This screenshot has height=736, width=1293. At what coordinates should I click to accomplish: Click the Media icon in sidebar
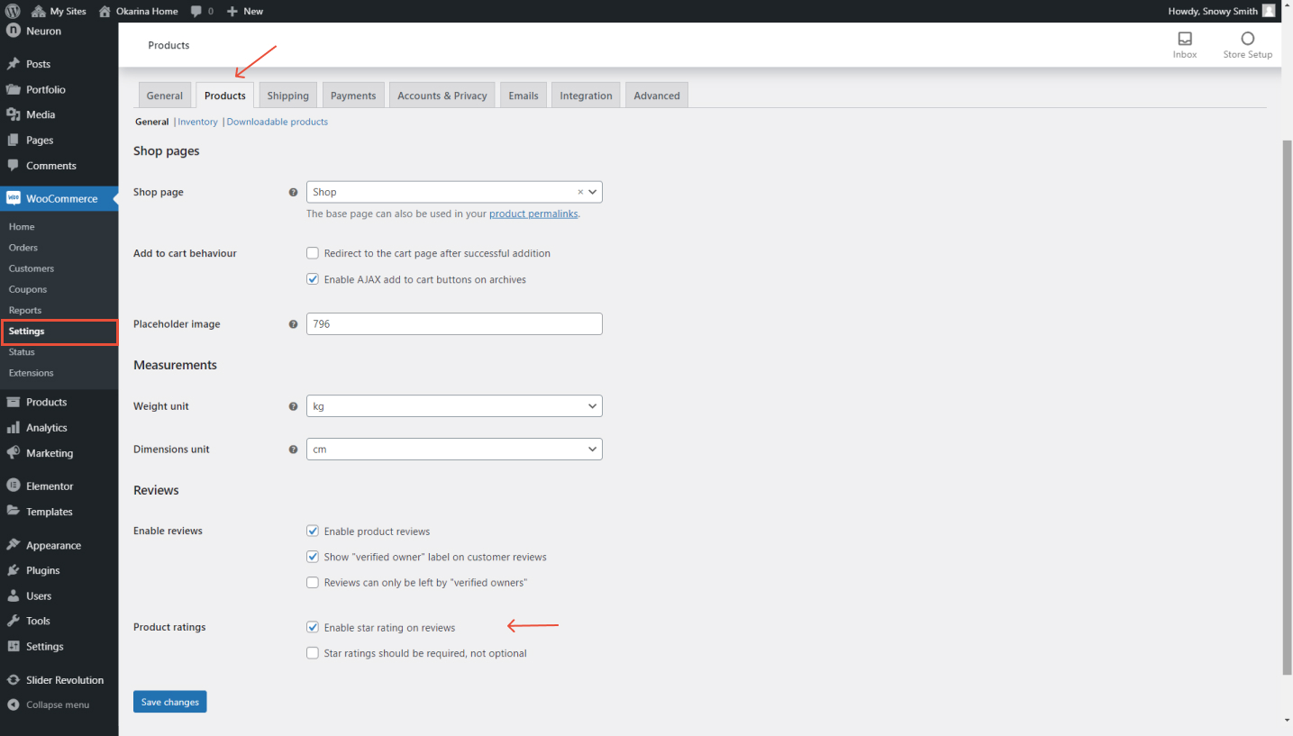(14, 114)
